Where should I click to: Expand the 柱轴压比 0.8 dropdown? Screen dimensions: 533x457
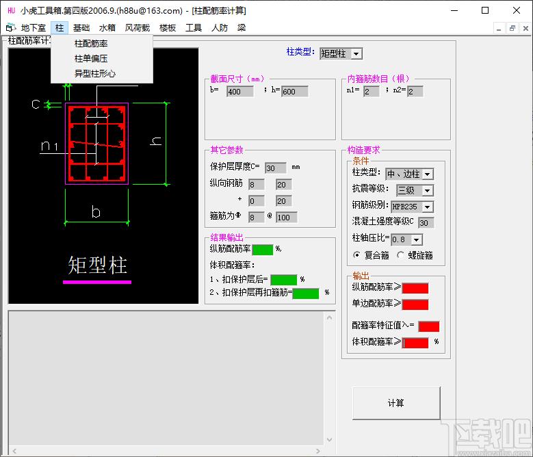pyautogui.click(x=417, y=240)
